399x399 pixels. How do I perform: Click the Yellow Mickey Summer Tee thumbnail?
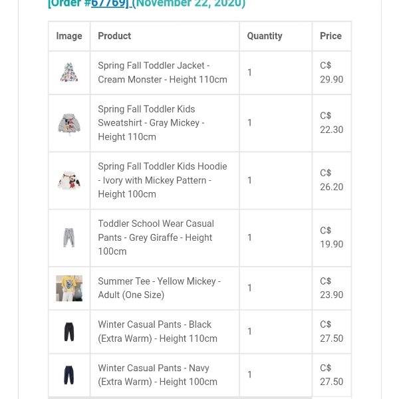tap(69, 288)
